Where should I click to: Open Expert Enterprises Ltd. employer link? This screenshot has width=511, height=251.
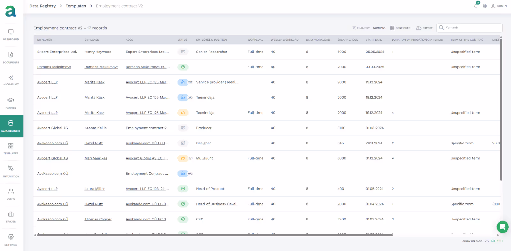pyautogui.click(x=57, y=52)
